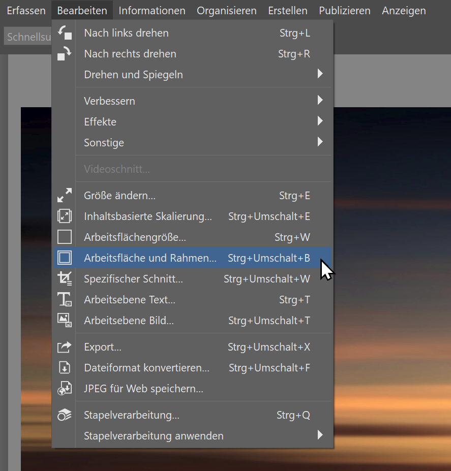Click the Nach links drehen rotate icon

pos(65,33)
